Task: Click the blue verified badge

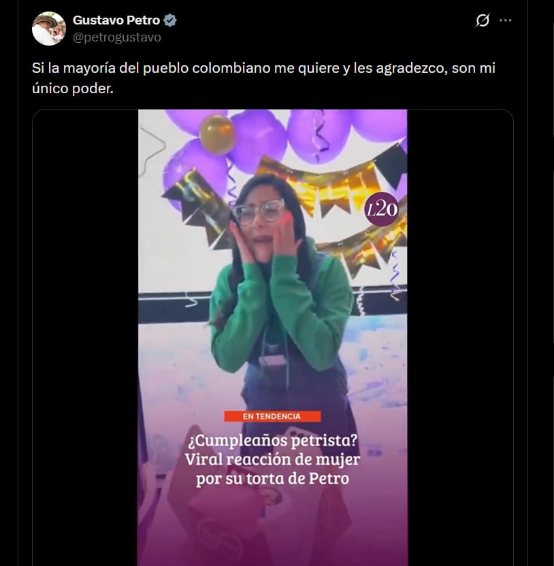Action: 170,20
